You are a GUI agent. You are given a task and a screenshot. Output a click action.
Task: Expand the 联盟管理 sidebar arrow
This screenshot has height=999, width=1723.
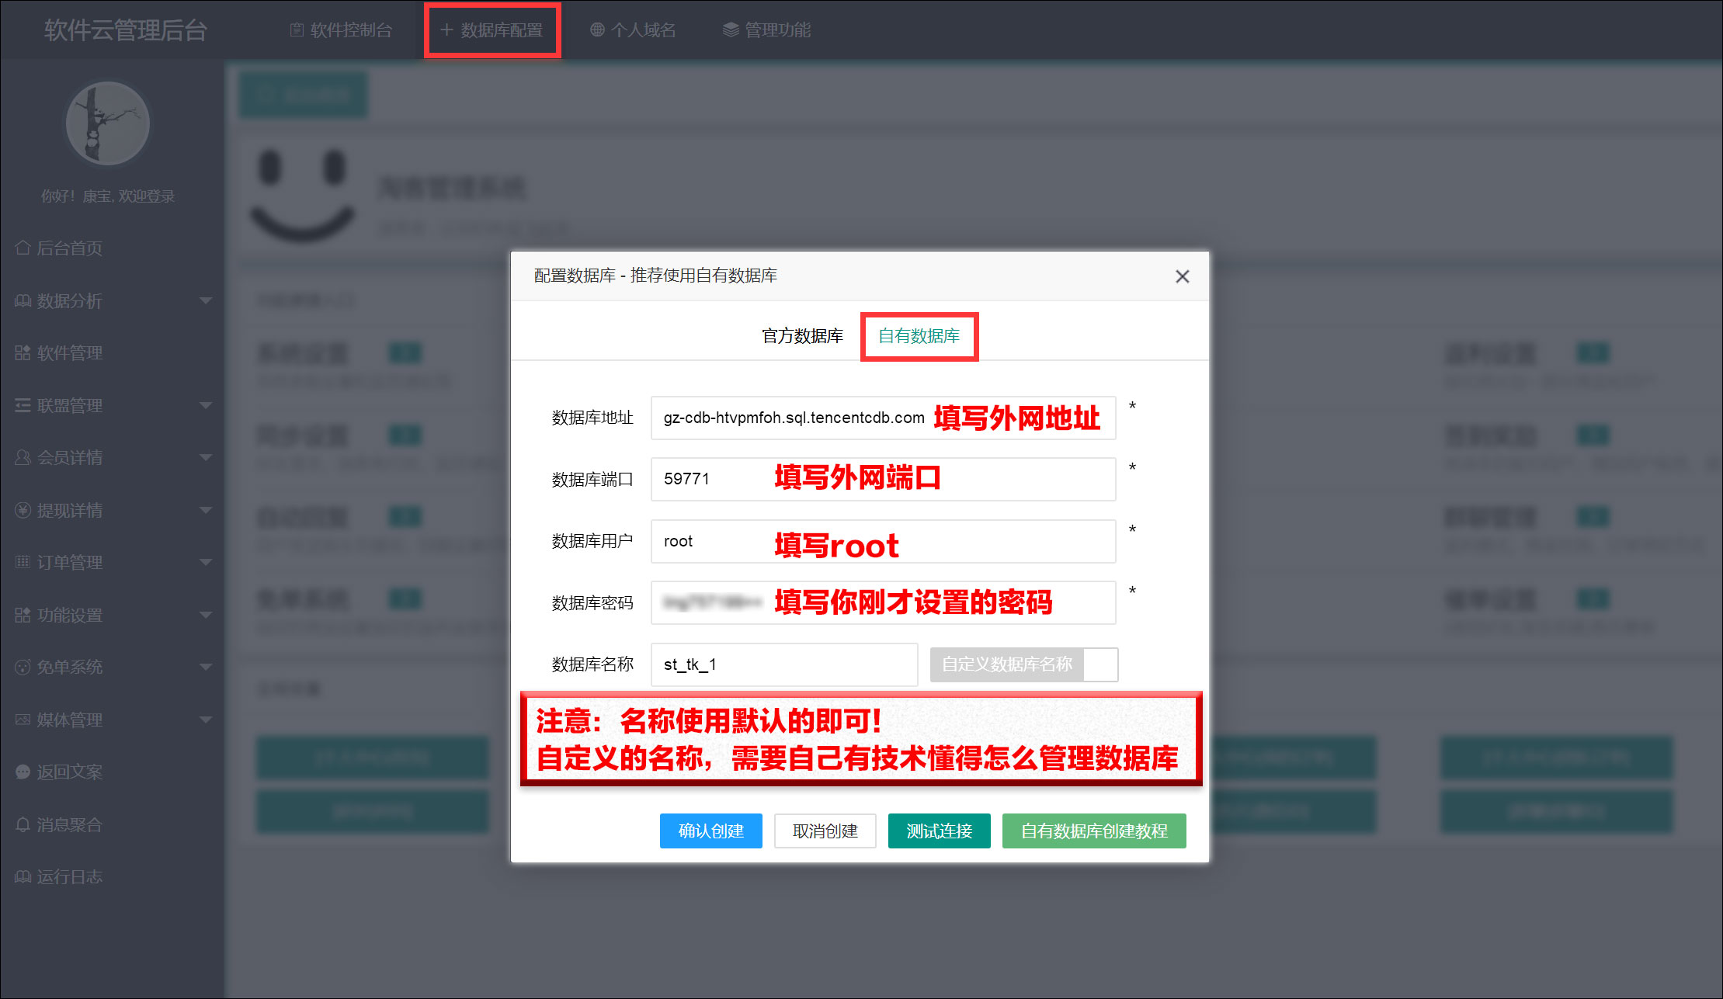point(206,405)
